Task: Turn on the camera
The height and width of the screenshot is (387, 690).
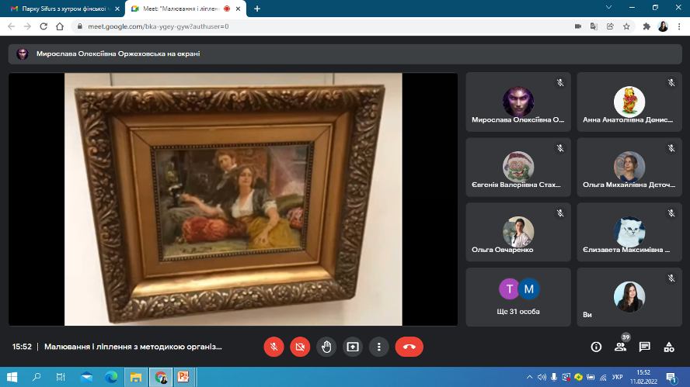Action: [x=300, y=347]
